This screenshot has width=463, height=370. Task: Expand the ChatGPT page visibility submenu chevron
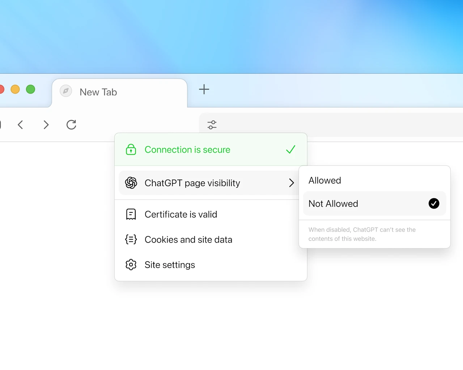click(x=292, y=183)
